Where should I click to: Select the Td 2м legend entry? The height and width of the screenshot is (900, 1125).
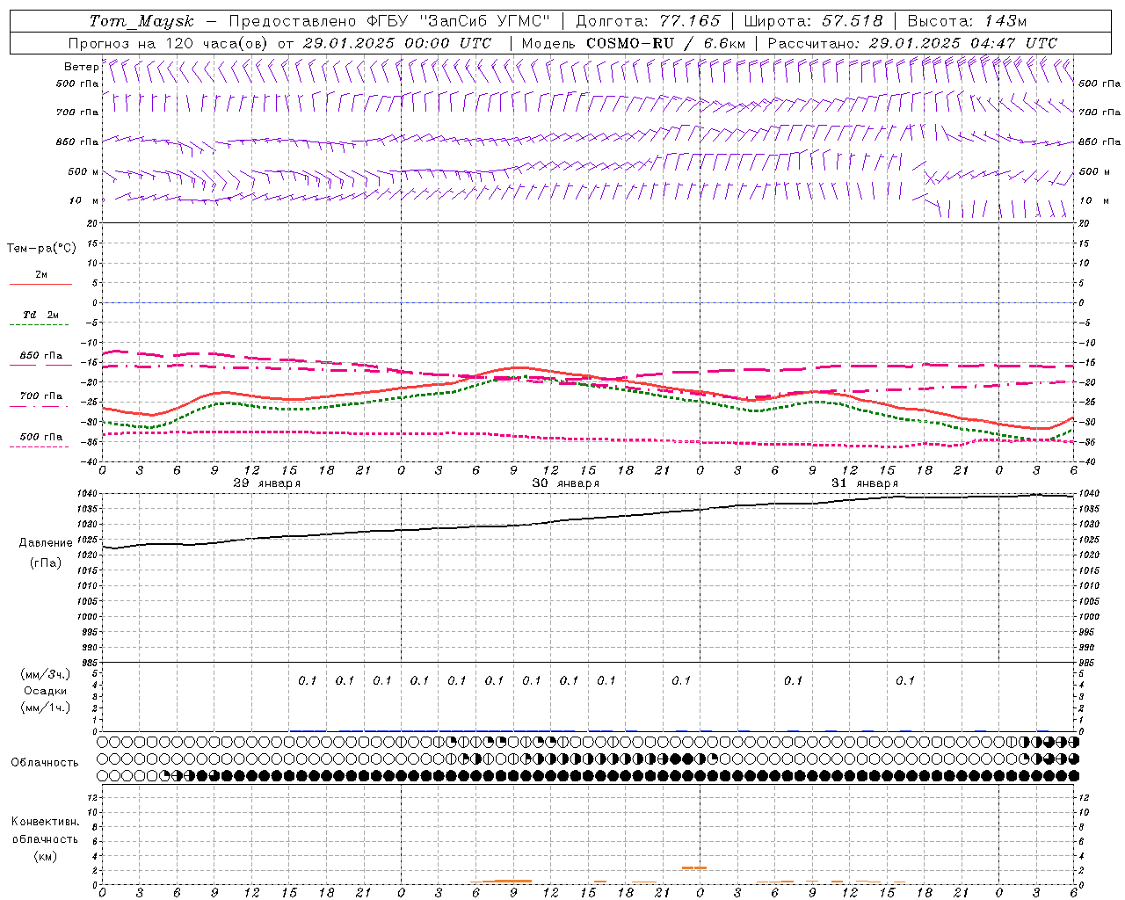click(40, 315)
